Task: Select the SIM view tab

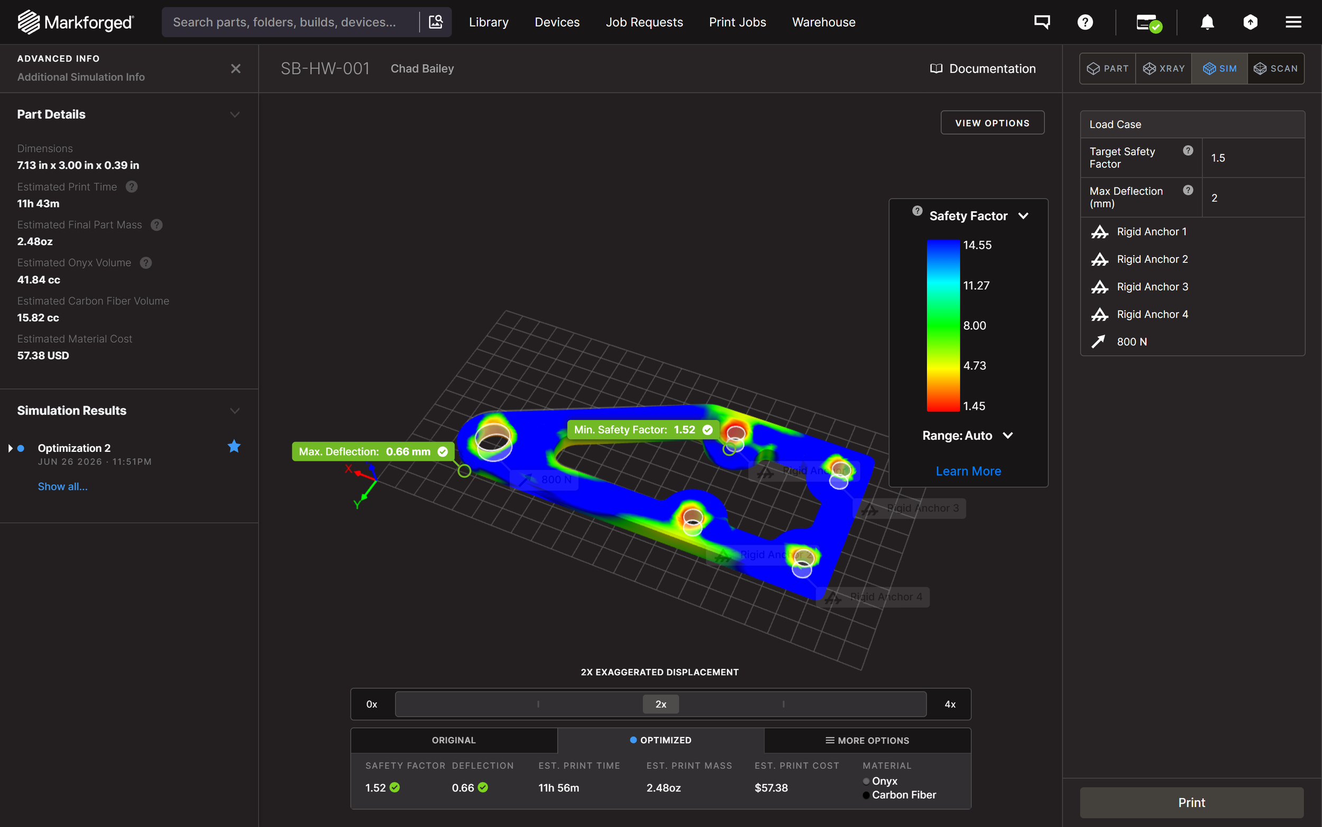Action: (1220, 68)
